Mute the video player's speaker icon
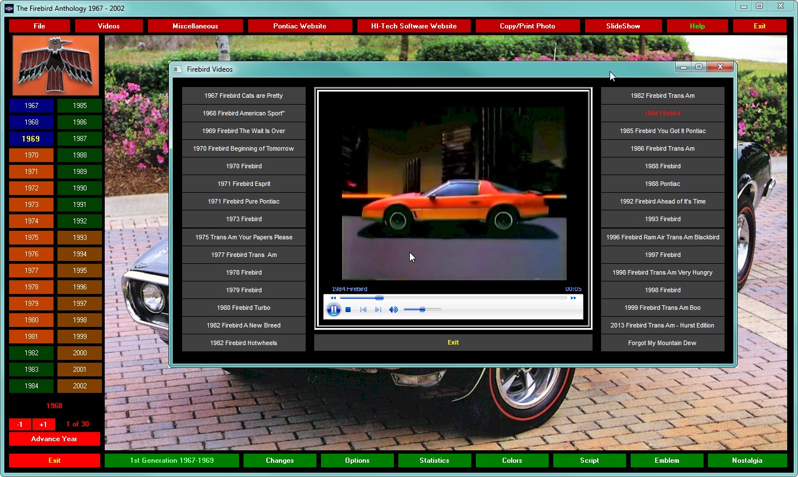Viewport: 798px width, 477px height. tap(393, 310)
